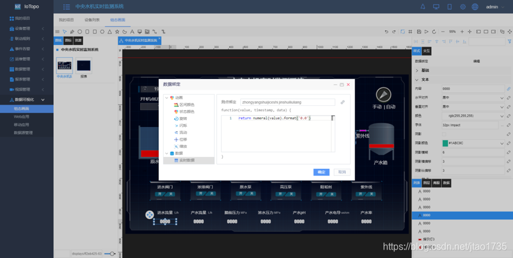Switch to the 我的项目 tab
The height and width of the screenshot is (258, 513).
coord(67,20)
